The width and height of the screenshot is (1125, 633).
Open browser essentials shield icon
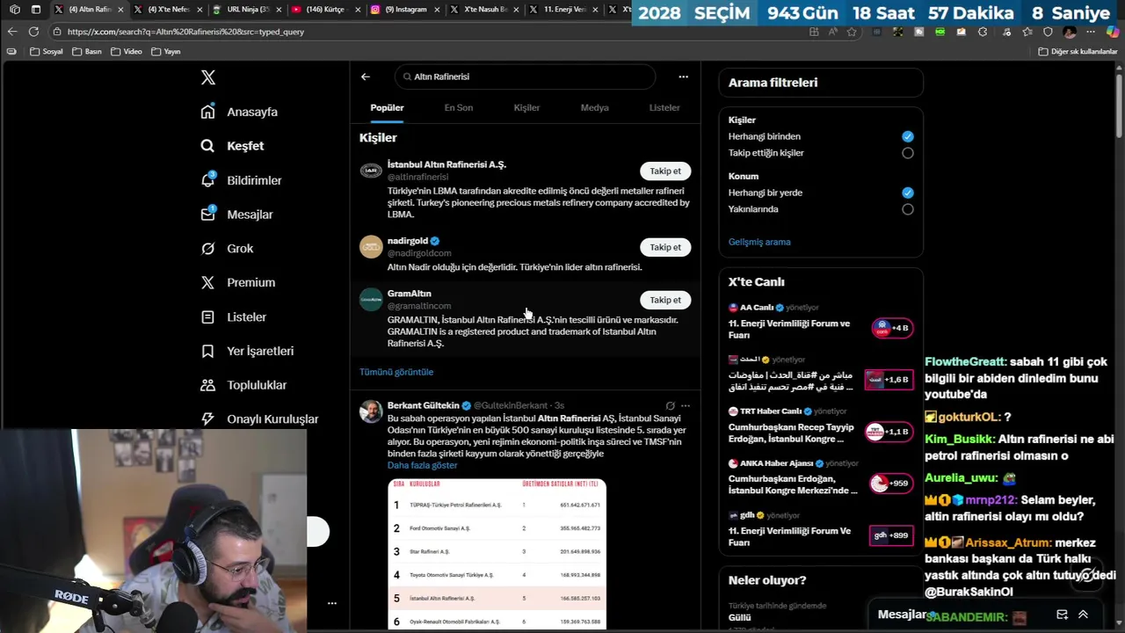[1048, 32]
